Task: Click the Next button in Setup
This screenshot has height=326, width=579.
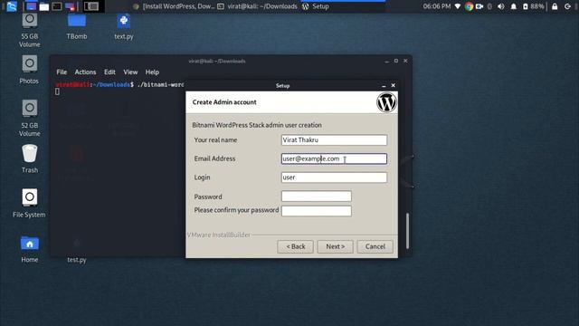Action: point(336,246)
